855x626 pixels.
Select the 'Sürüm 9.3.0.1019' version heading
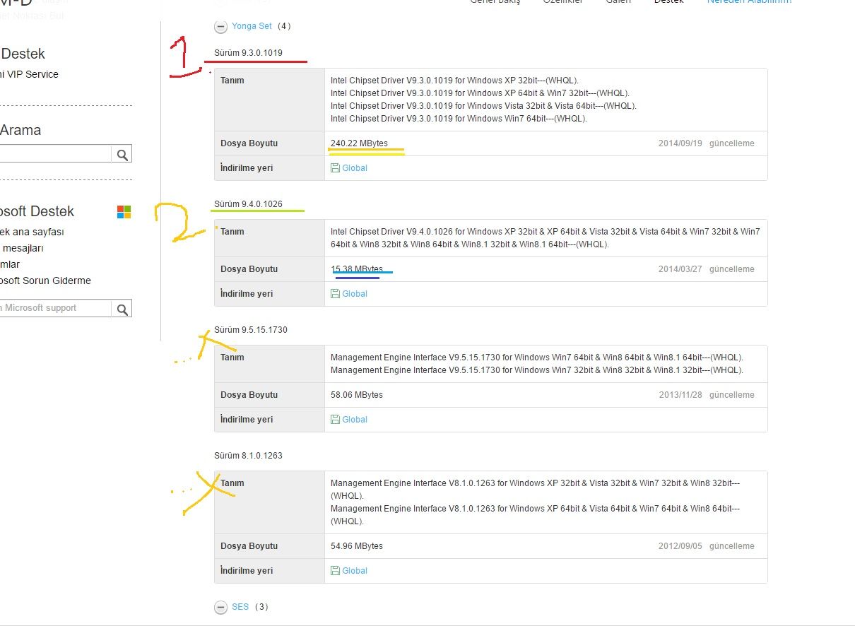pos(249,53)
